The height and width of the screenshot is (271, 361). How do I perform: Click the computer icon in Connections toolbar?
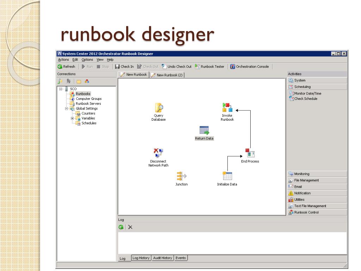click(68, 81)
